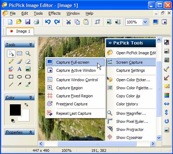The width and height of the screenshot is (173, 154).
Task: Choose Capture Active Window
Action: (x=75, y=70)
